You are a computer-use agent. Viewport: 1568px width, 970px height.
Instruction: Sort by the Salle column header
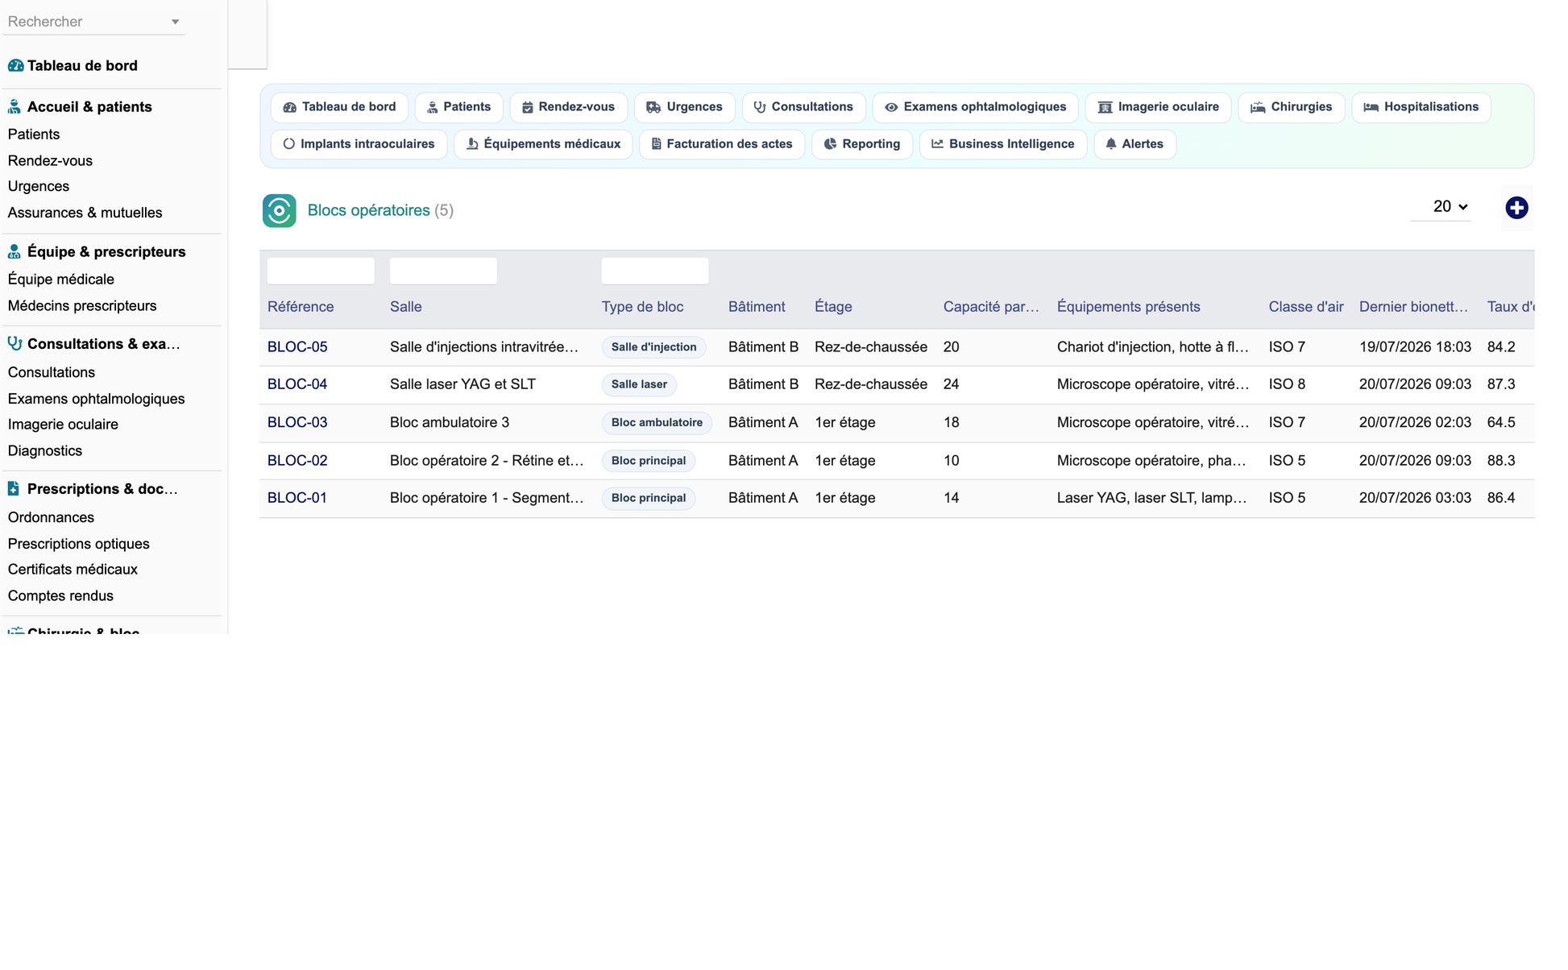point(406,307)
